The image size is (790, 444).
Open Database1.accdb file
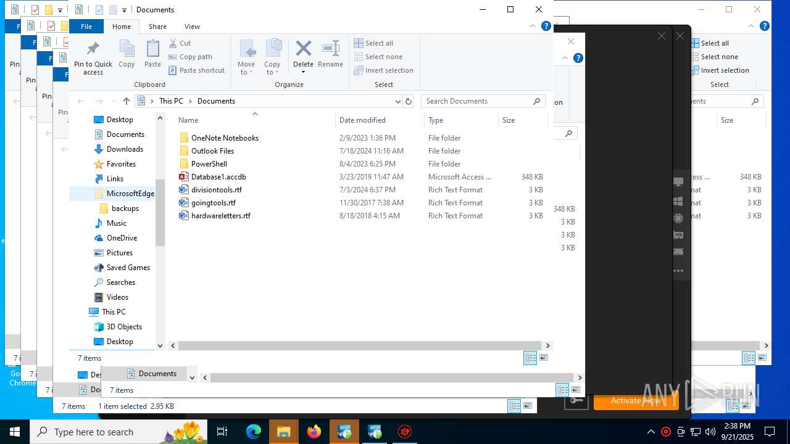pos(218,177)
